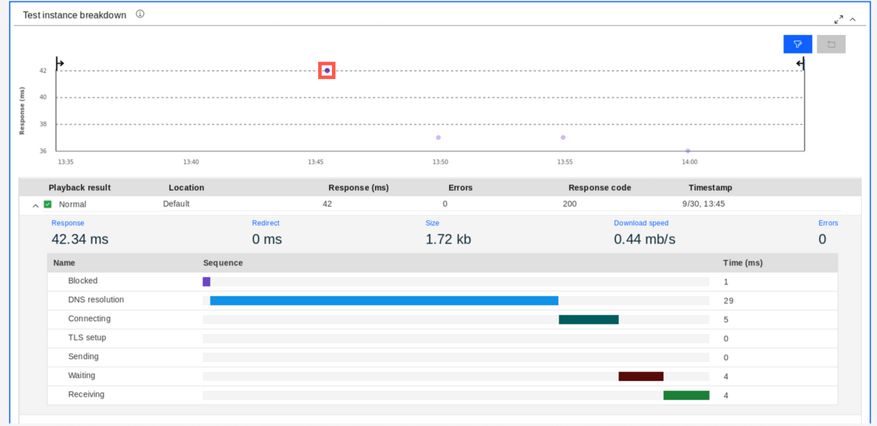Click the 5 ms Connecting time value
This screenshot has width=877, height=426.
click(726, 319)
